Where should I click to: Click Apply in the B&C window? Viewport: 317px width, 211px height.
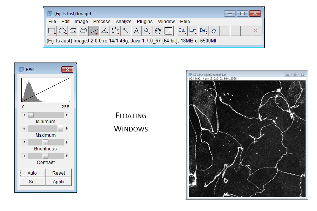(x=58, y=182)
